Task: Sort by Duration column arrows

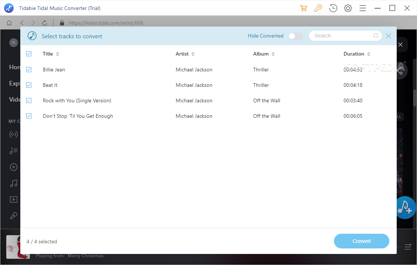Action: click(369, 54)
